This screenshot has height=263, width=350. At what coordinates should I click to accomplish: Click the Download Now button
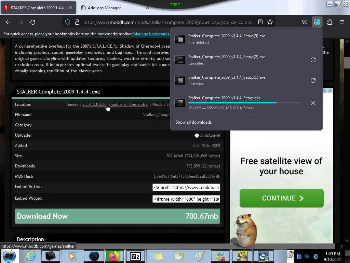[x=118, y=216]
